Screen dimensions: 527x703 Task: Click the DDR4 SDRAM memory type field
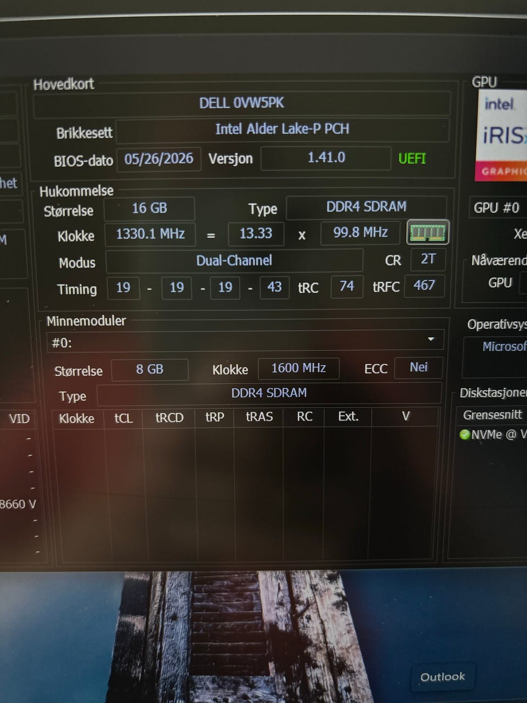[x=366, y=207]
